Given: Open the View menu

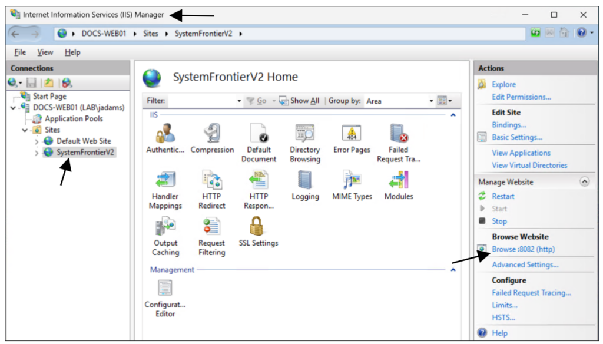Looking at the screenshot, I should 45,52.
